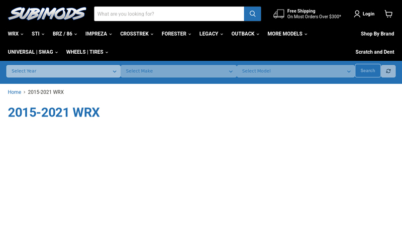Open the CROSSTREK menu
The image size is (402, 226).
click(137, 34)
